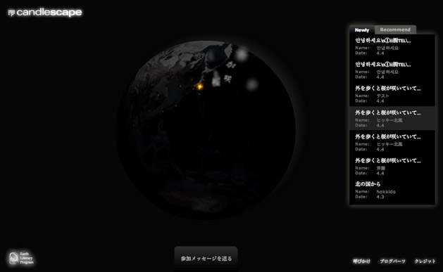Open the 呼びかけ link
The height and width of the screenshot is (272, 443).
(361, 261)
